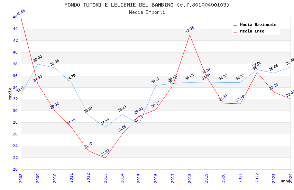Select the Media Ente legend label
Image resolution: width=294 pixels, height=190 pixels.
point(252,31)
